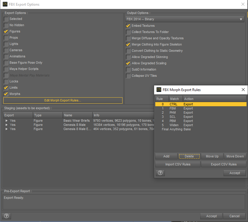Check Allow Degraded Skinning
The height and width of the screenshot is (222, 248).
[x=128, y=57]
